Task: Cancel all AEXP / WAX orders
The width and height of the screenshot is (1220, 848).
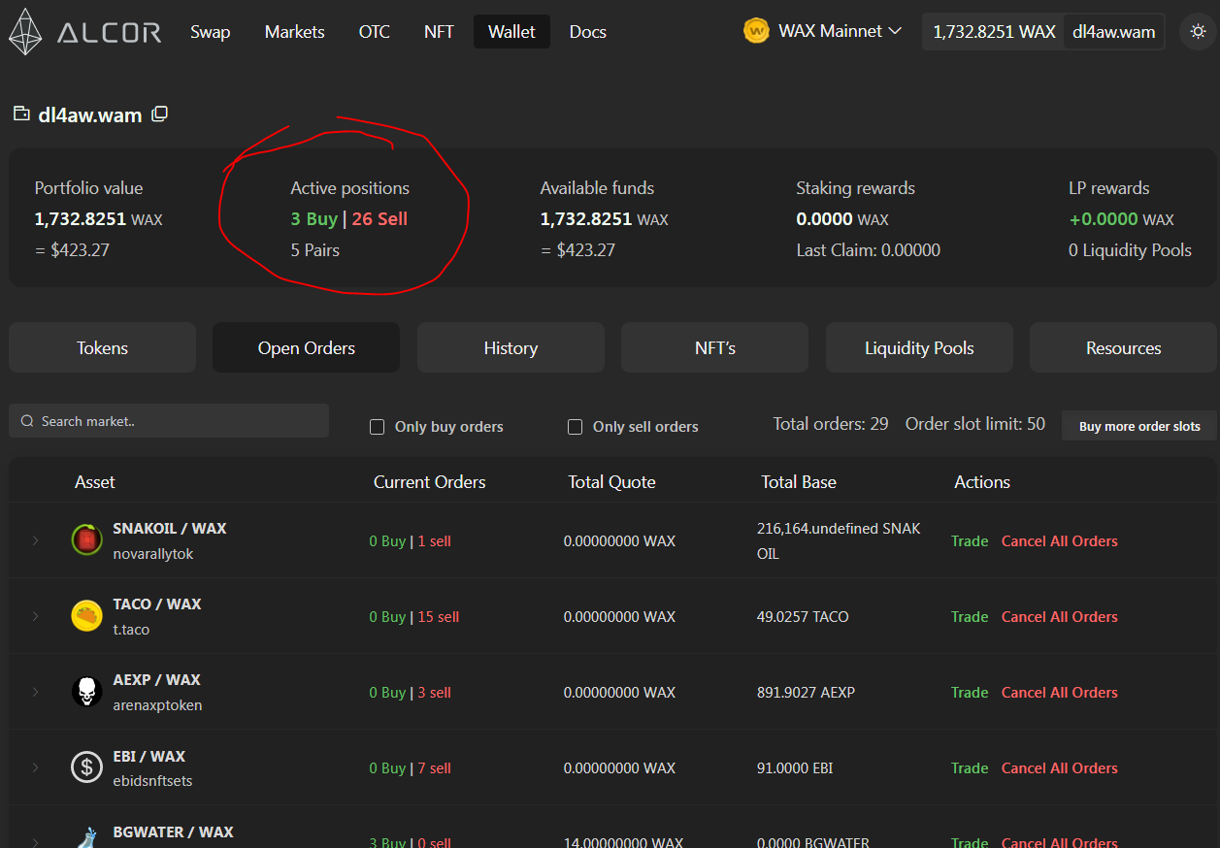Action: (x=1060, y=692)
